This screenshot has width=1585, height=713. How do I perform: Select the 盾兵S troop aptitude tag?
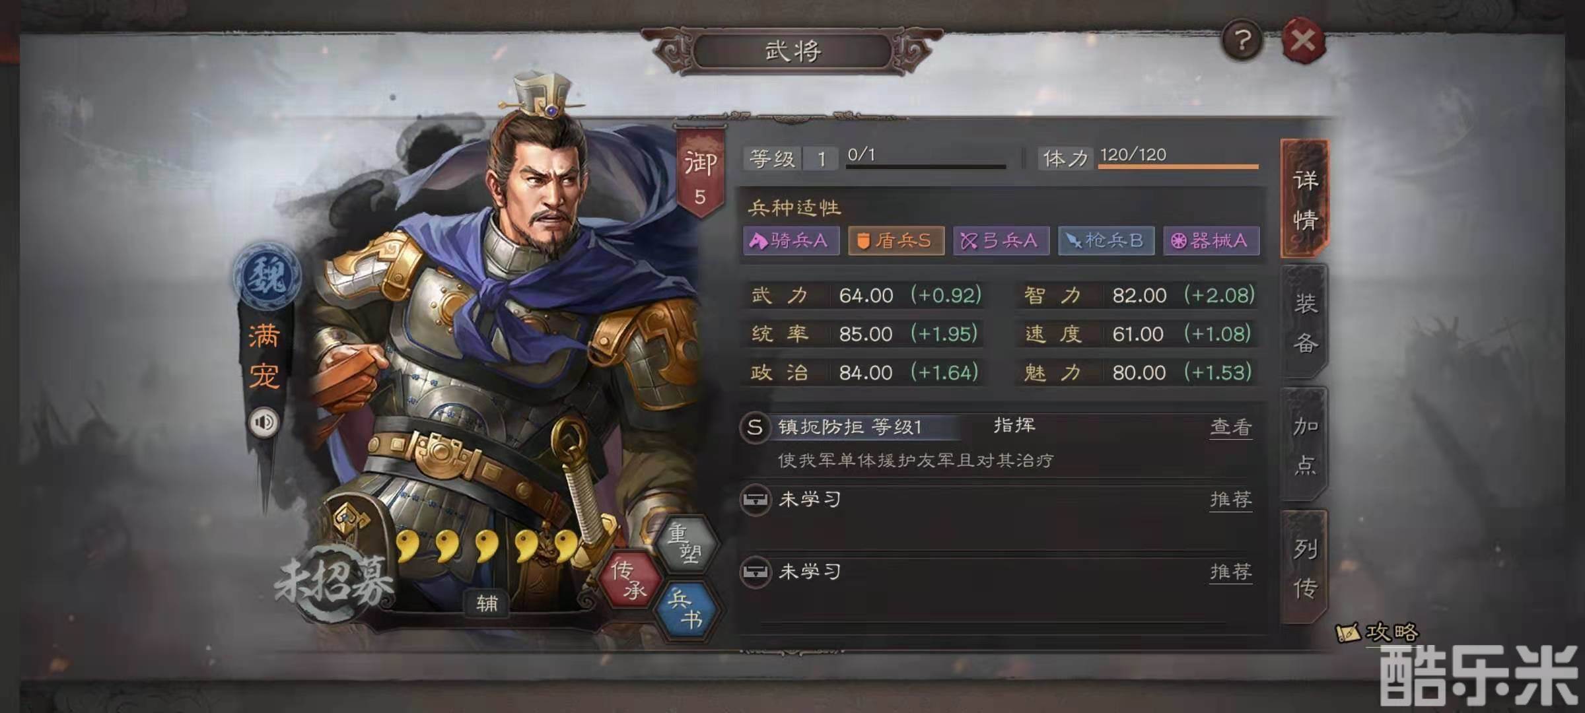[x=896, y=240]
